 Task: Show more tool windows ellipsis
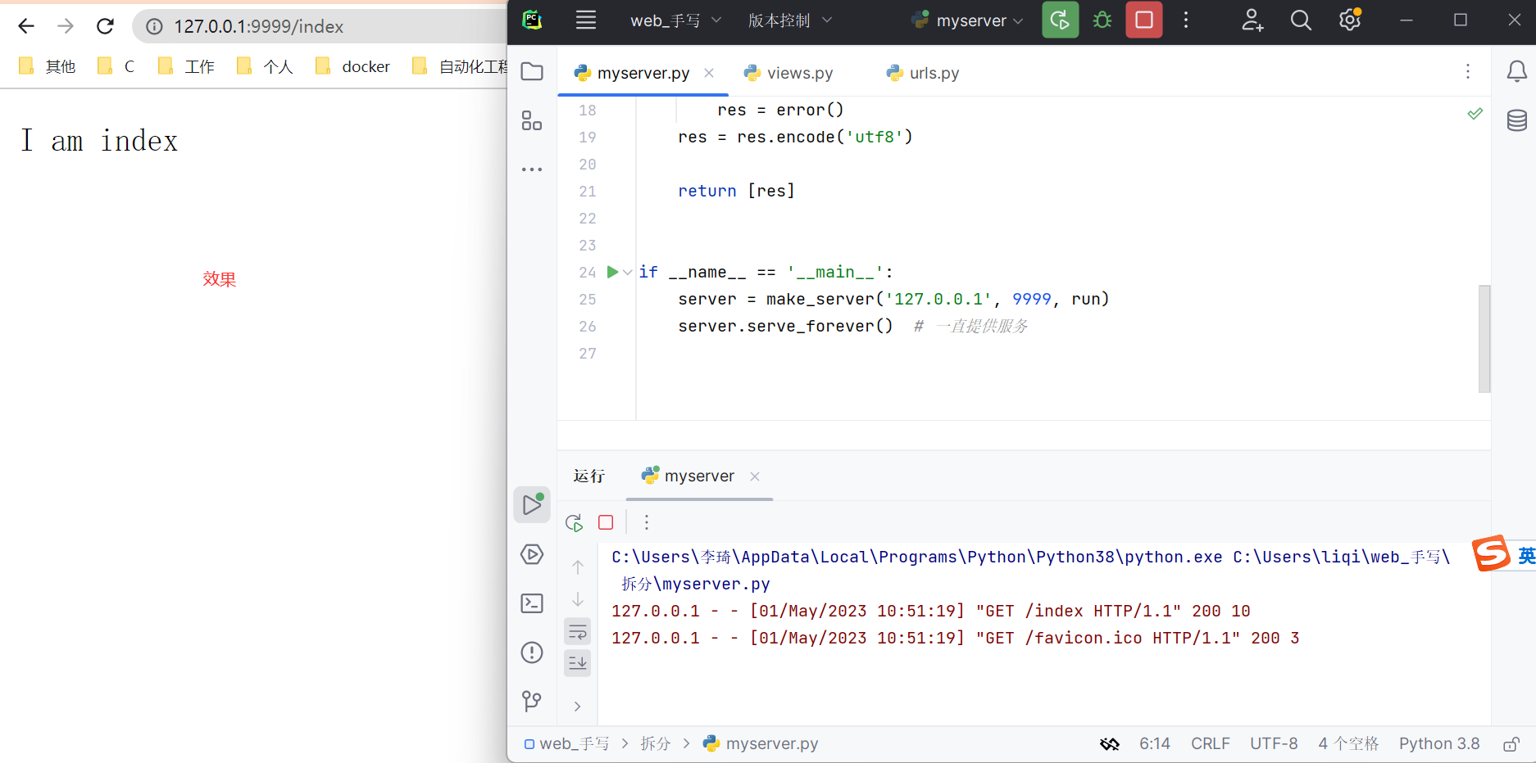tap(532, 169)
